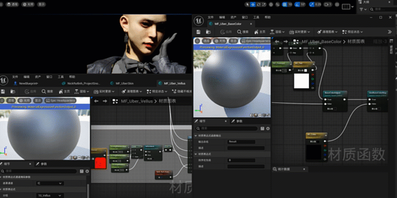The image size is (397, 198).
Task: Click white color preview on BaseColor node
Action: [x=301, y=81]
